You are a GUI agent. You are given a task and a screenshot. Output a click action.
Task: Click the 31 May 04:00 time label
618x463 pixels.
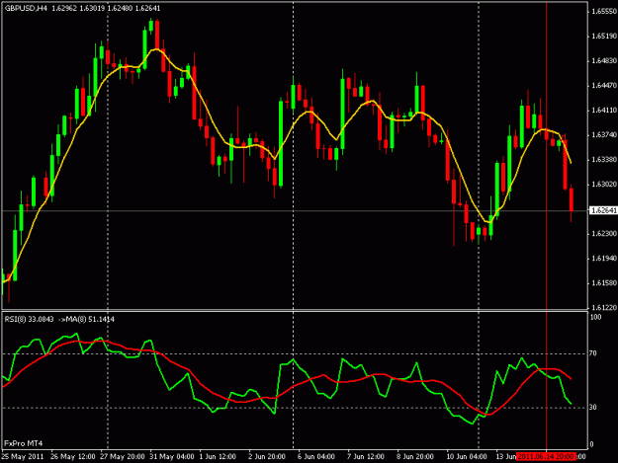(x=171, y=456)
